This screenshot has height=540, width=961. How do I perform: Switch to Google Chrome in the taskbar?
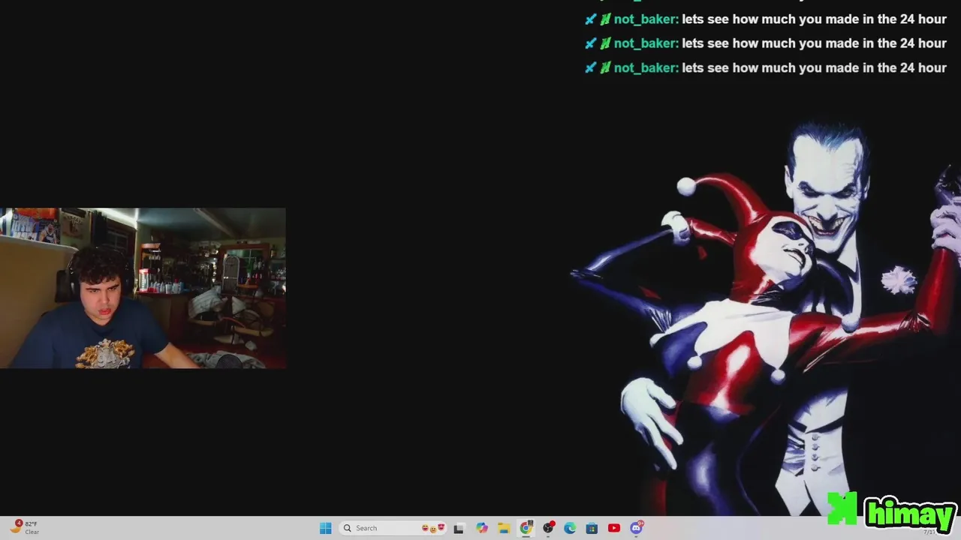pos(526,528)
